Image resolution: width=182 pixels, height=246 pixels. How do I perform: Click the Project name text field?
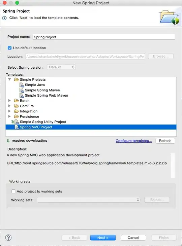pos(104,37)
